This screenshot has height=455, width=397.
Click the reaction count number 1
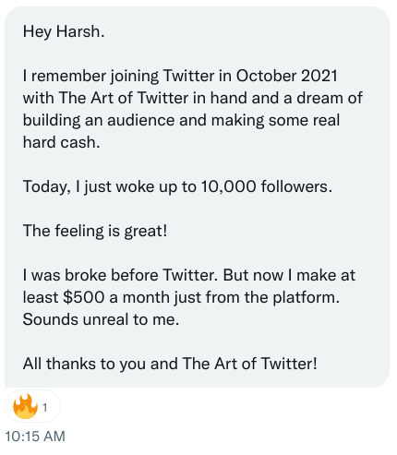(45, 408)
